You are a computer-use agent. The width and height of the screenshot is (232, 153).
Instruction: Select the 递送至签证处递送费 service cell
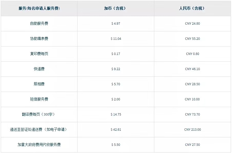39,129
